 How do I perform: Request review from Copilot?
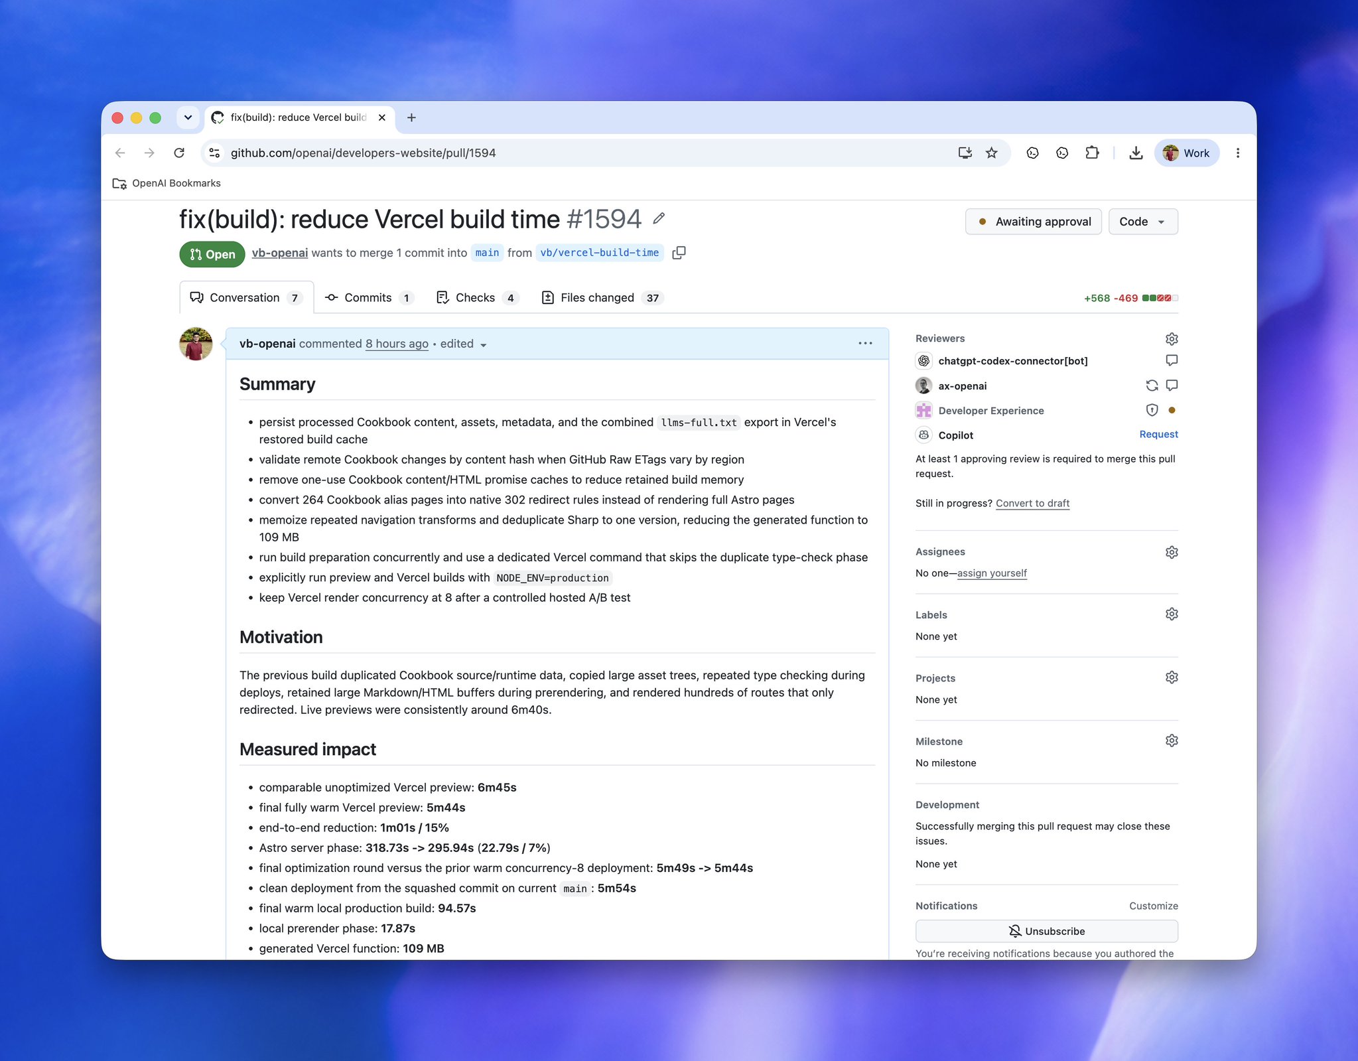pos(1158,434)
